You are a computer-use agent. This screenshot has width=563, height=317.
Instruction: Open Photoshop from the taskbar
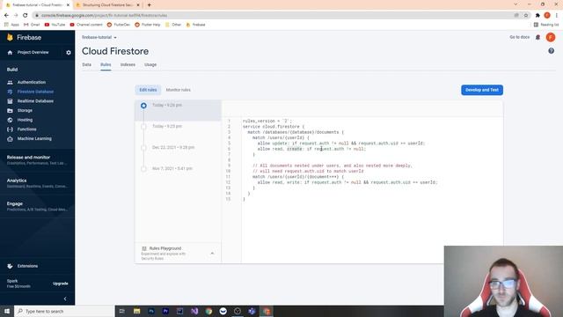click(x=151, y=311)
